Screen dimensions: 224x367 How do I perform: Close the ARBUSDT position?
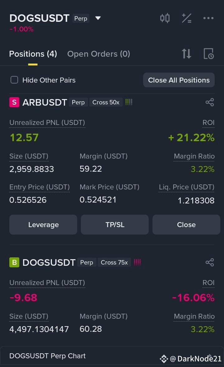pos(186,225)
